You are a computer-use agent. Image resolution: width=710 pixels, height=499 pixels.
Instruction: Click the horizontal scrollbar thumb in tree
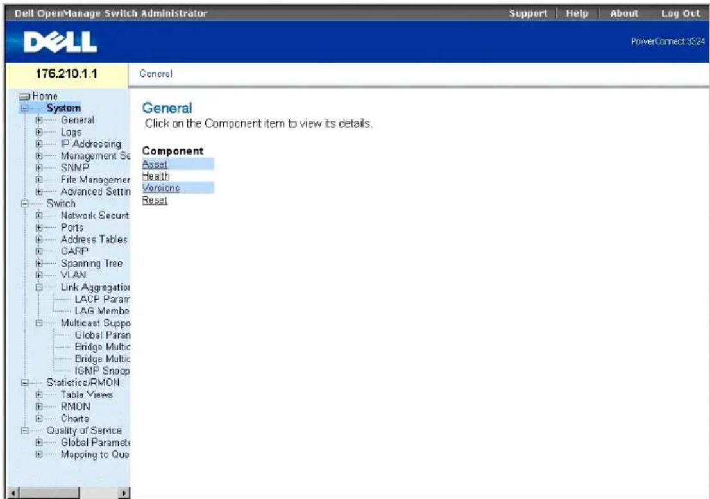(x=49, y=493)
